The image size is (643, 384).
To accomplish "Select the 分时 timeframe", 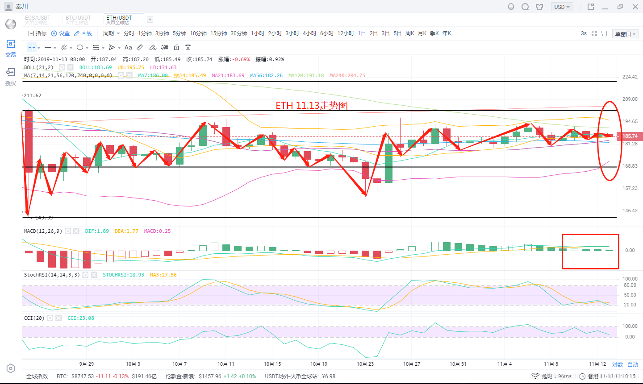I will coord(129,33).
